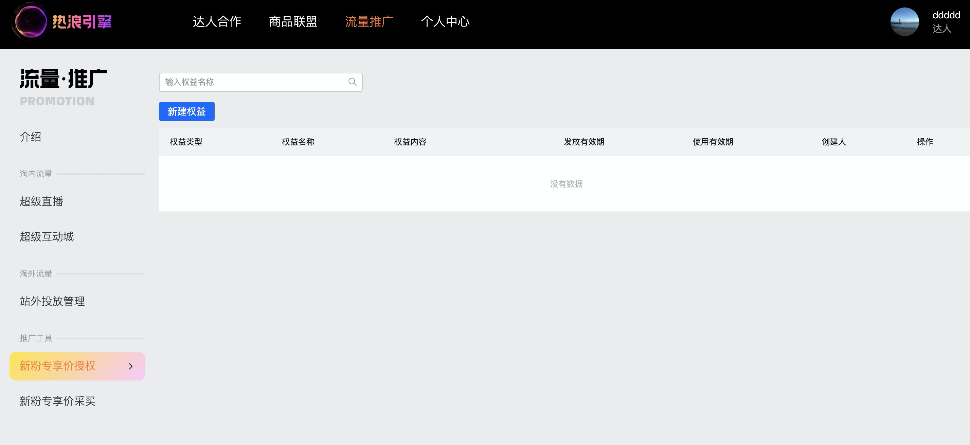970x445 pixels.
Task: Expand the 新粉专享价授权 chevron arrow
Action: (x=131, y=366)
